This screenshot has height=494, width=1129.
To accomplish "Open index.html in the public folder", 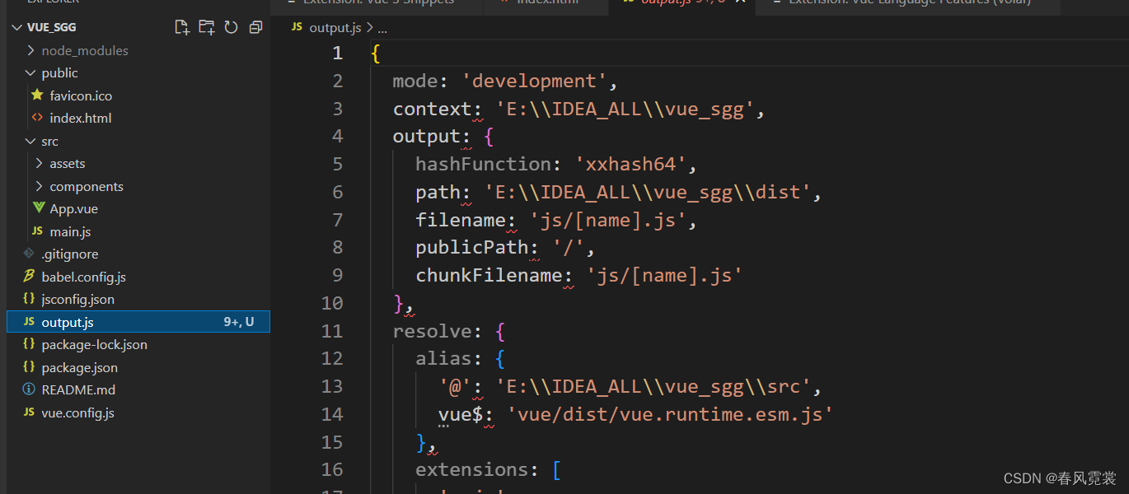I will click(80, 118).
